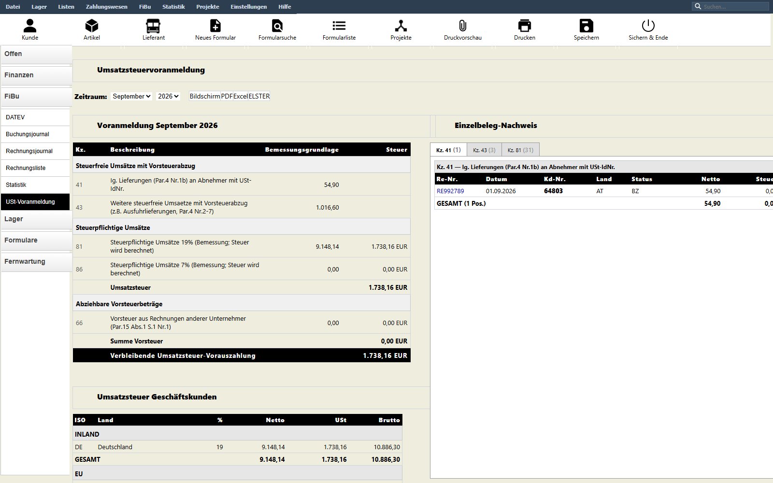Open the year dropdown showing 2026
The height and width of the screenshot is (483, 773).
click(x=168, y=96)
